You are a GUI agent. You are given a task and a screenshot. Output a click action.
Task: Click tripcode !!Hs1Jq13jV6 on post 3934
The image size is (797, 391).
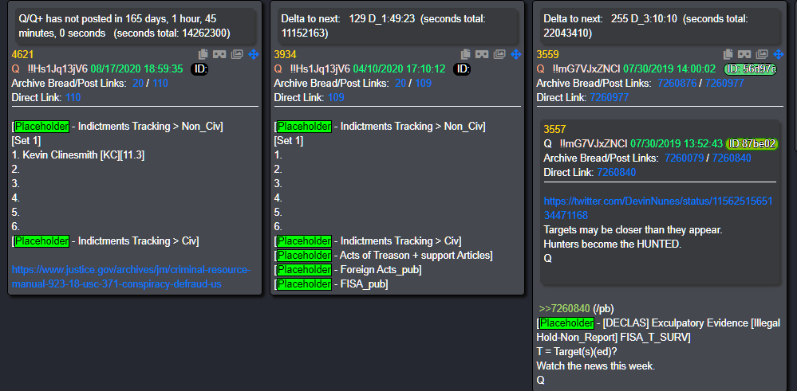coord(320,69)
